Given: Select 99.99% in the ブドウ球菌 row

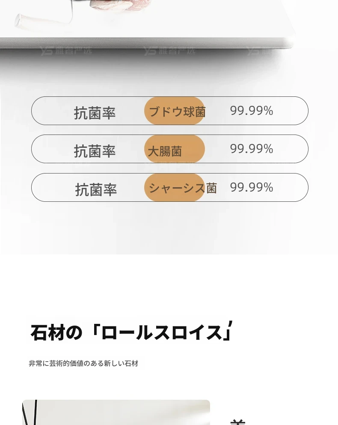Looking at the screenshot, I should 251,111.
